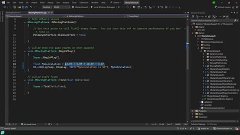The image size is (240, 135).
Task: Open the ObstacleAssault project scope dropdown
Action: click(x=35, y=16)
